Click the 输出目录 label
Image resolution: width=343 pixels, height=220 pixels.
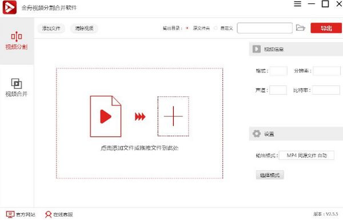173,28
